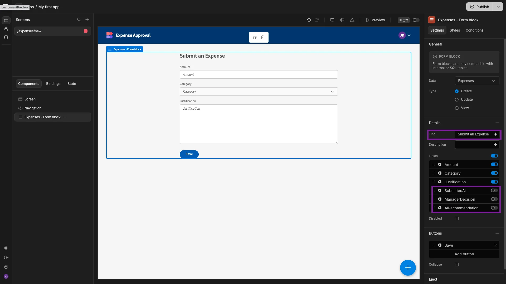Open the Expenses data dropdown
Viewport: 506px width, 284px height.
click(x=477, y=81)
